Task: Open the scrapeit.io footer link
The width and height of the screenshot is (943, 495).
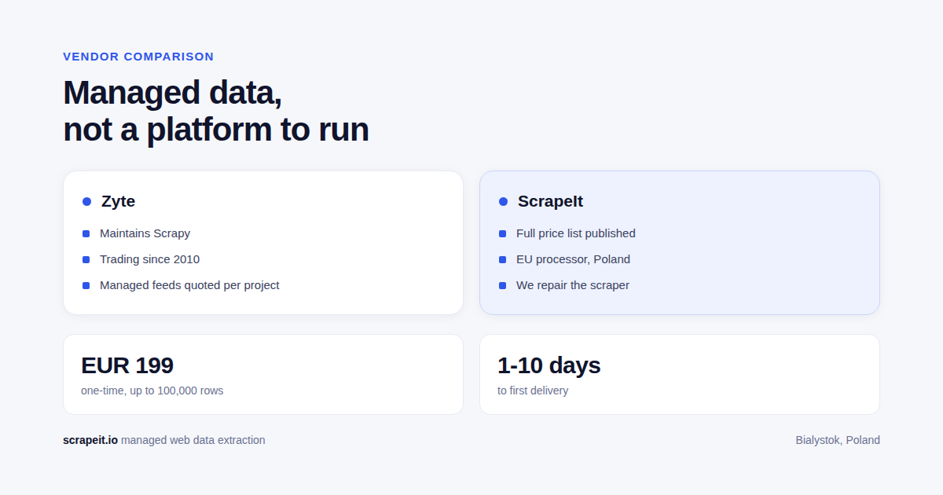Action: tap(90, 440)
